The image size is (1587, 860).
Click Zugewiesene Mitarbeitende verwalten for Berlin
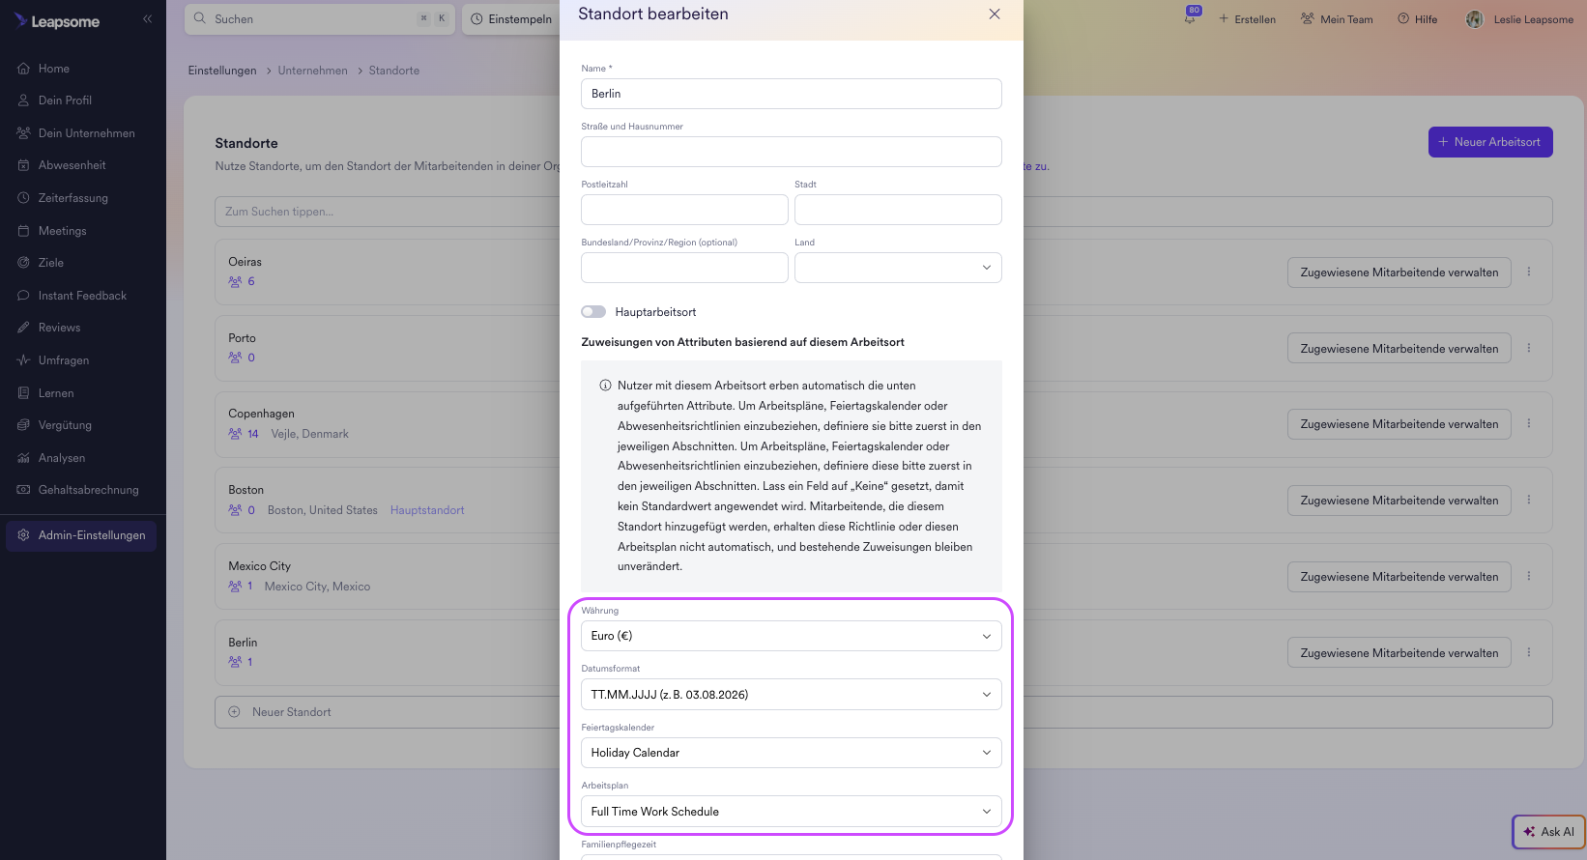(x=1399, y=653)
